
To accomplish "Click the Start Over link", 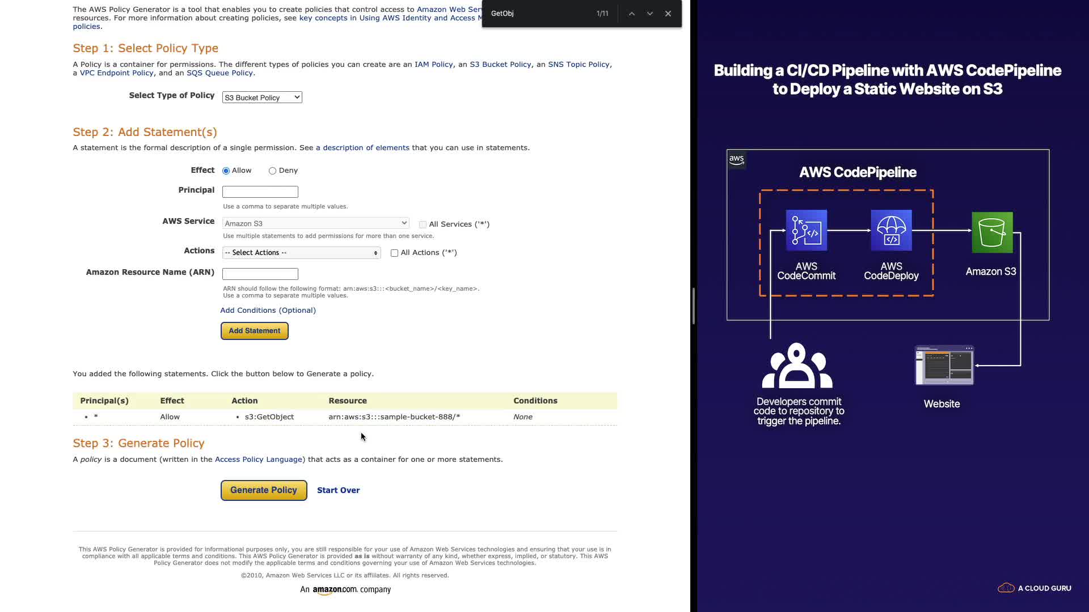I will pos(338,490).
